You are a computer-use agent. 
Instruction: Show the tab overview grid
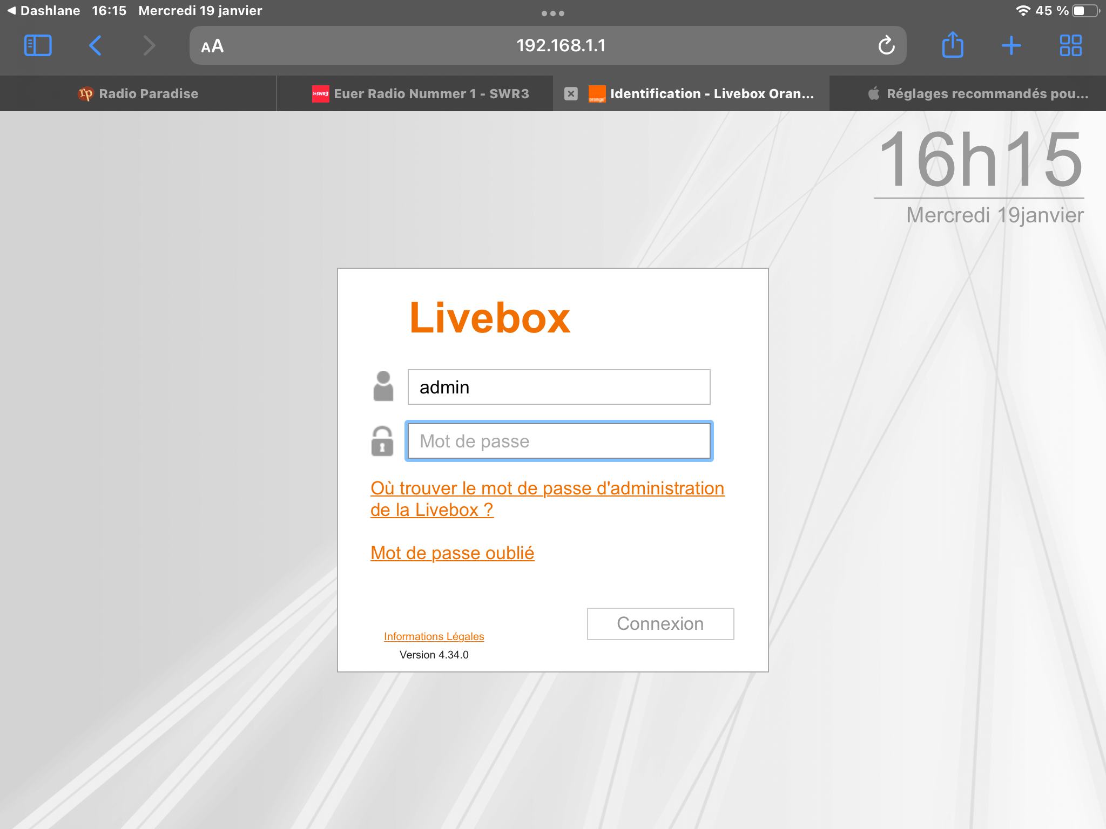tap(1070, 45)
